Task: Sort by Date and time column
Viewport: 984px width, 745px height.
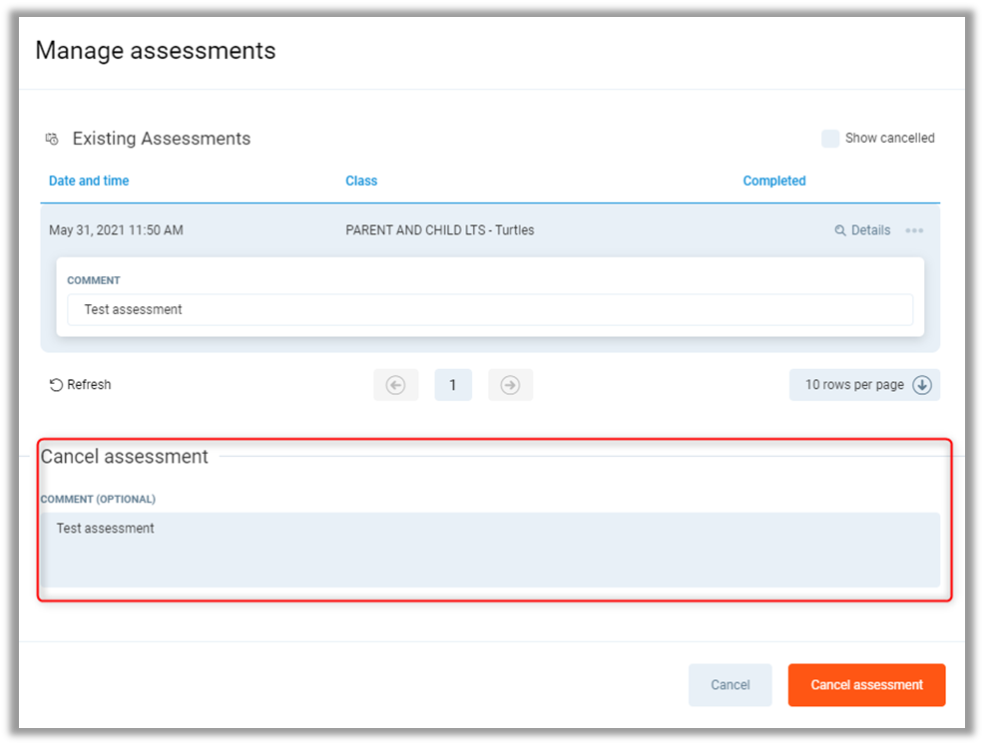Action: click(89, 181)
